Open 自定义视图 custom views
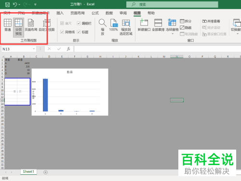This screenshot has height=181, width=241. click(x=47, y=25)
